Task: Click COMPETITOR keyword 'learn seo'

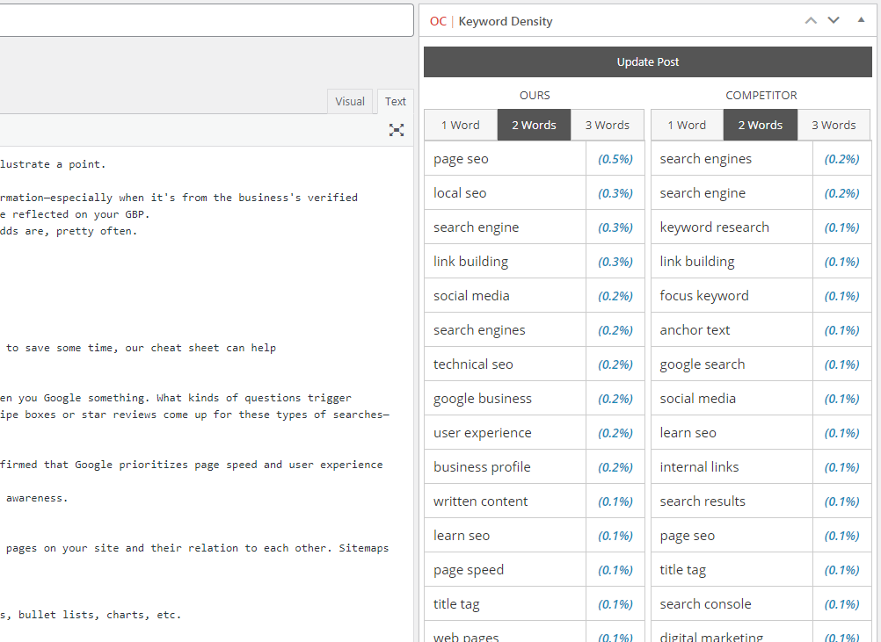Action: 688,433
